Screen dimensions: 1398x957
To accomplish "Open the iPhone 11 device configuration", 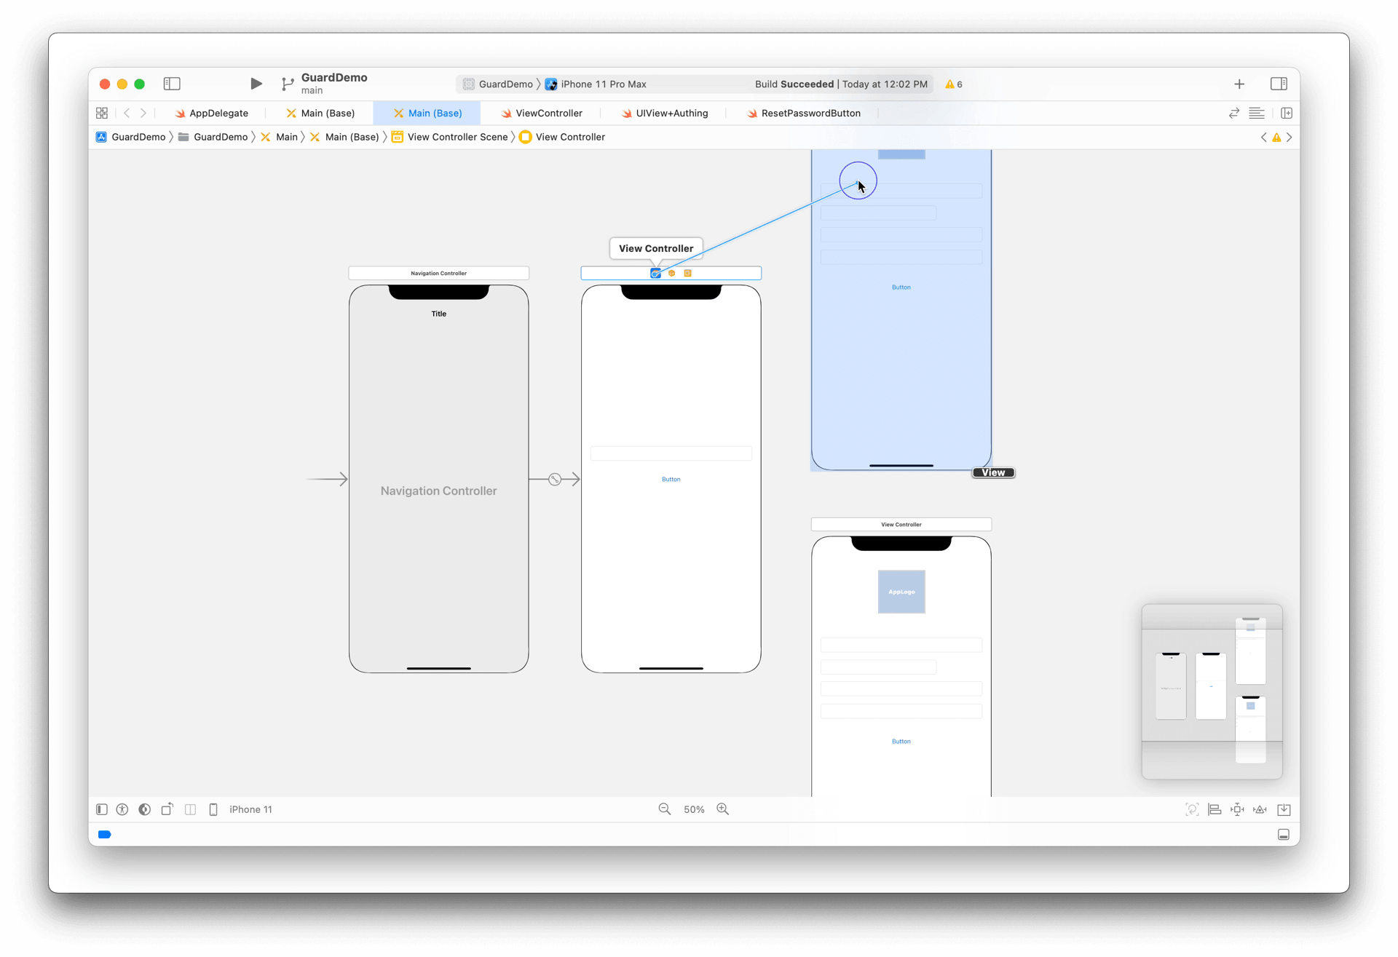I will [x=250, y=809].
